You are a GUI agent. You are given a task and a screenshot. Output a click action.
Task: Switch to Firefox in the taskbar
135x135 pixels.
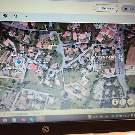coord(40,119)
